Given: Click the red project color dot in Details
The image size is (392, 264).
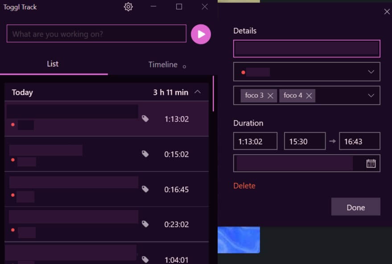Looking at the screenshot, I should [243, 73].
